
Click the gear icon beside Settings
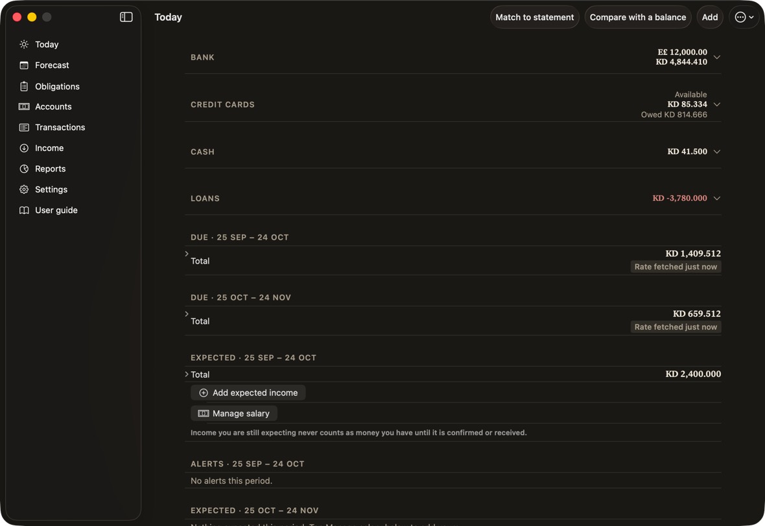click(24, 190)
